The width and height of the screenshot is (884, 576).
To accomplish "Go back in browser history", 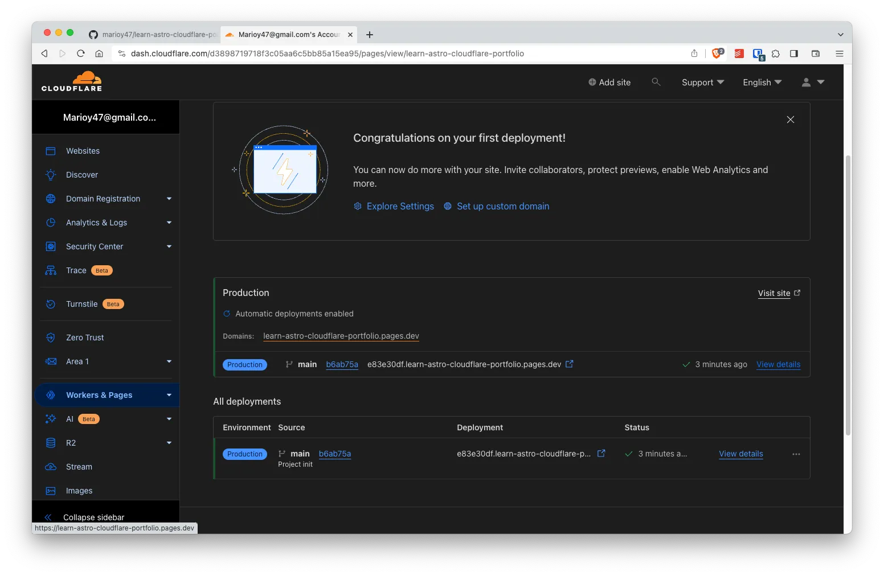I will tap(44, 54).
